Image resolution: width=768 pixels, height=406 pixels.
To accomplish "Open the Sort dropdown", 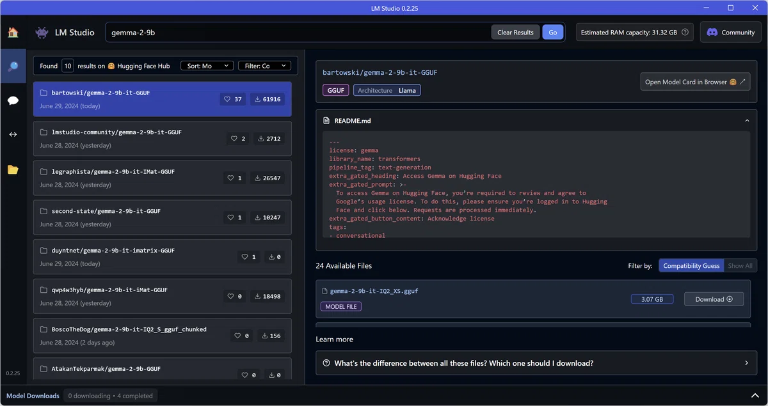I will [x=207, y=66].
